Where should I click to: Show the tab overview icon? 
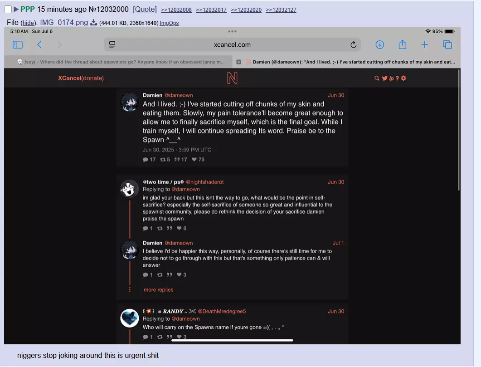coord(447,45)
